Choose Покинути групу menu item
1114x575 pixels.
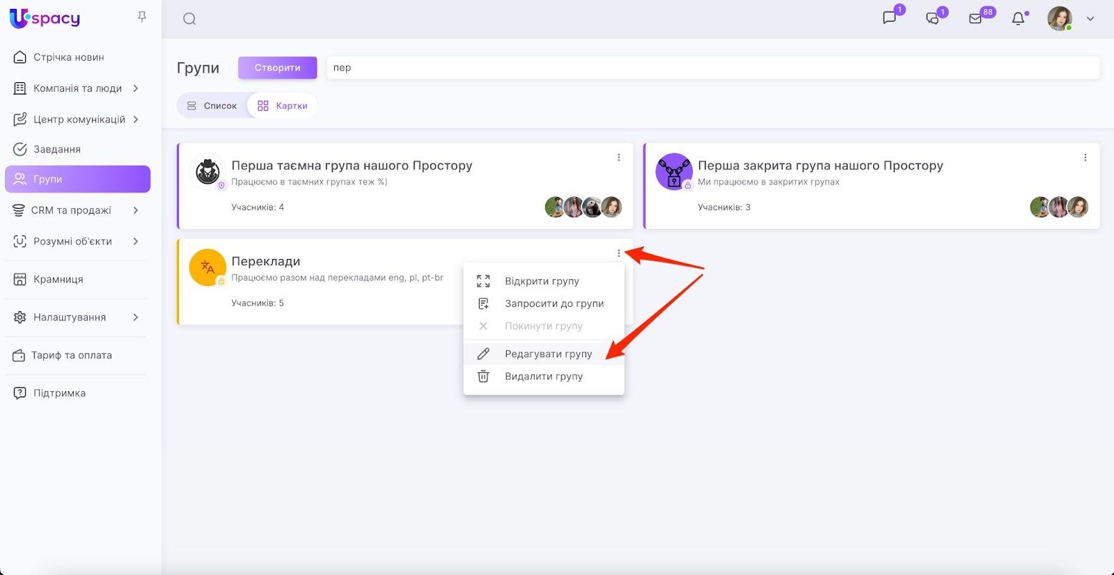544,326
